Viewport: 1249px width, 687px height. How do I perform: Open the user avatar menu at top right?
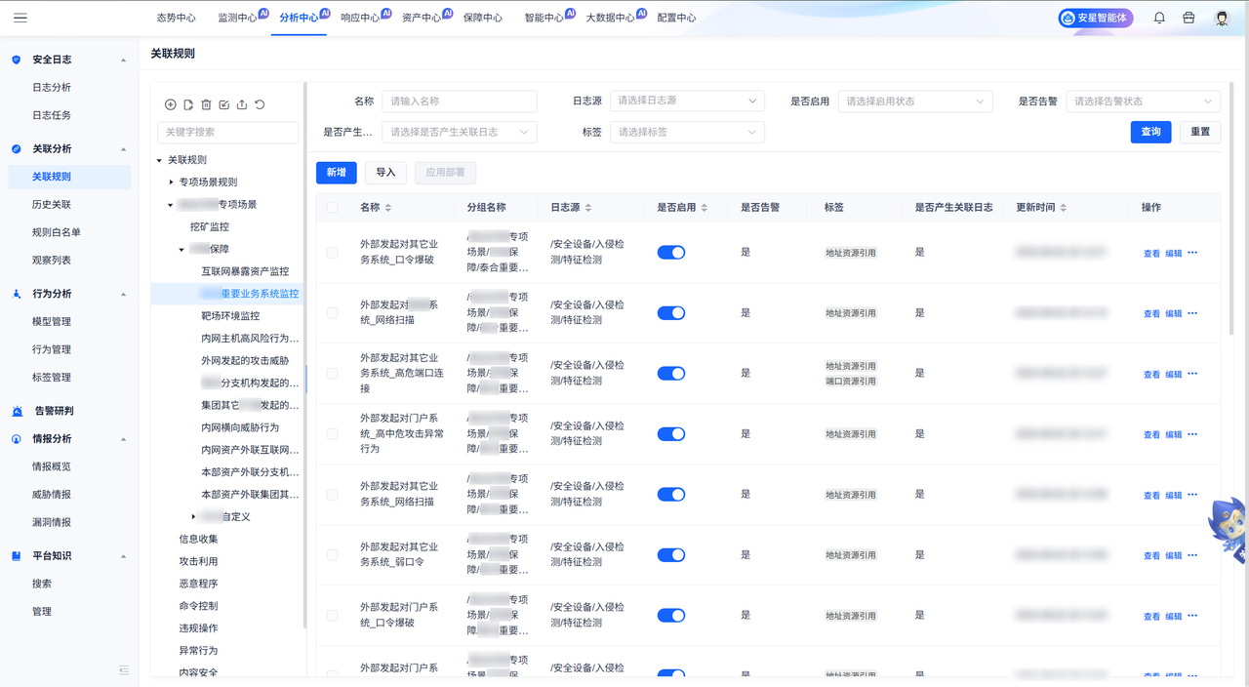click(x=1222, y=17)
